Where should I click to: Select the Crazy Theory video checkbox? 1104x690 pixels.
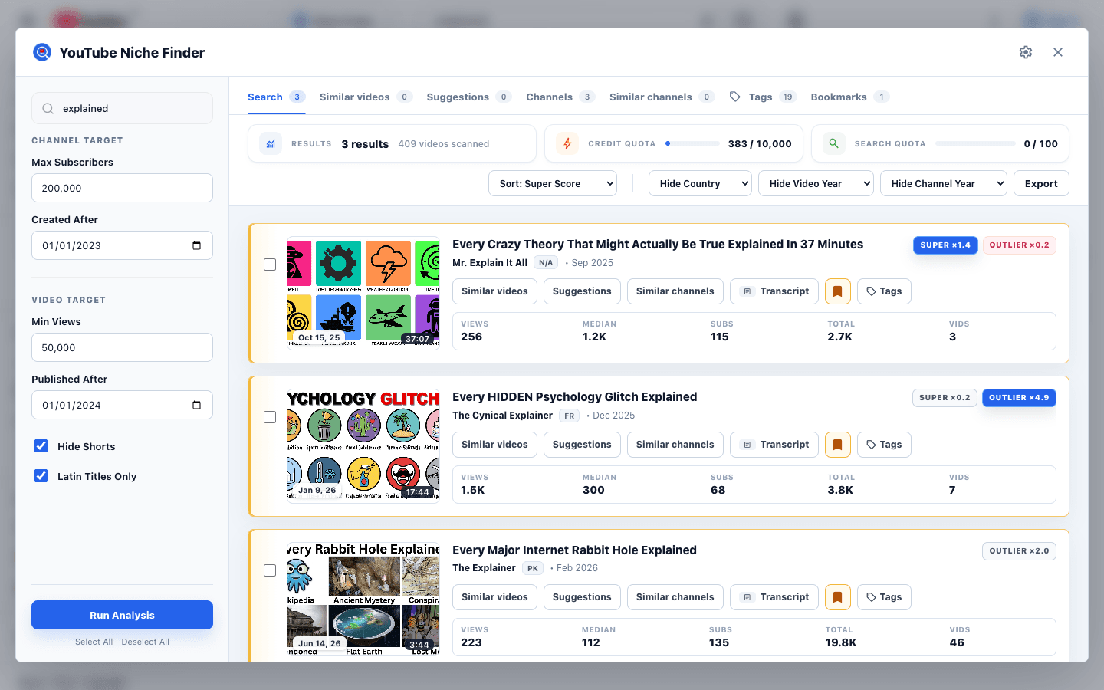click(x=270, y=264)
